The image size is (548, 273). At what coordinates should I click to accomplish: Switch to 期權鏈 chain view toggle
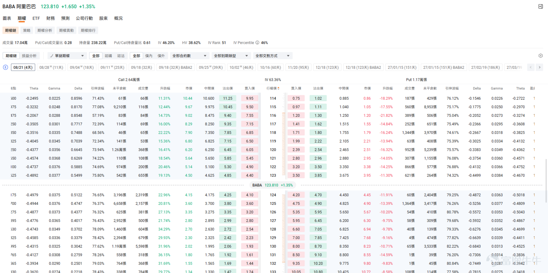tap(11, 56)
